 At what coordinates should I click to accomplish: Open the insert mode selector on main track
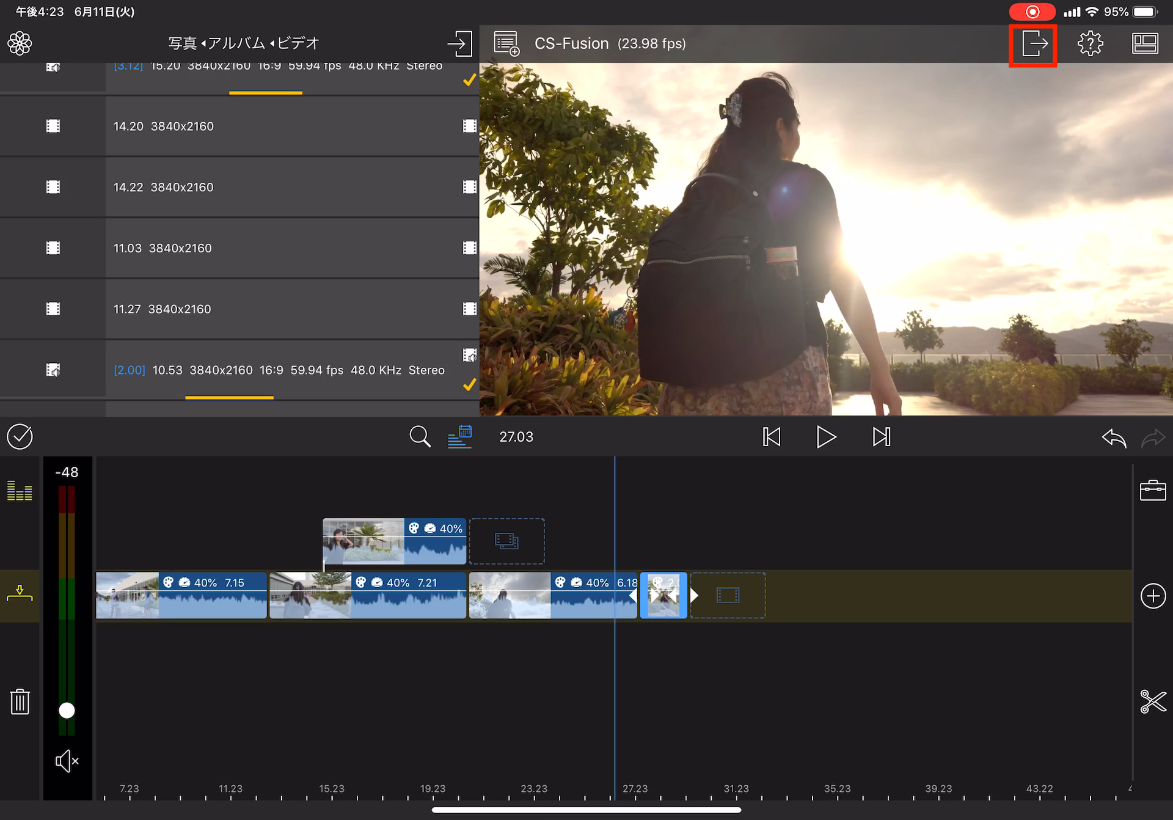click(20, 593)
